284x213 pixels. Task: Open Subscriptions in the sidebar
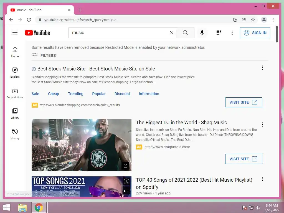(x=15, y=93)
